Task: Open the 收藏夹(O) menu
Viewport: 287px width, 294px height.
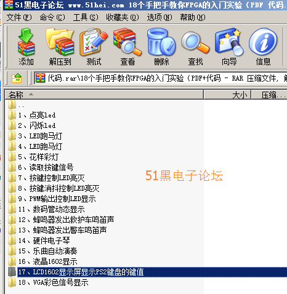Action: 123,17
